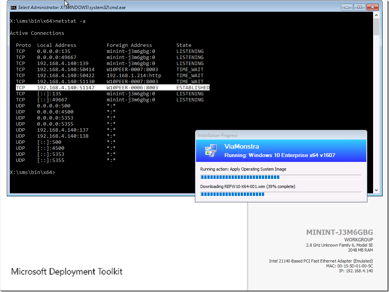Click UDP local address [::]:5355

pos(51,160)
